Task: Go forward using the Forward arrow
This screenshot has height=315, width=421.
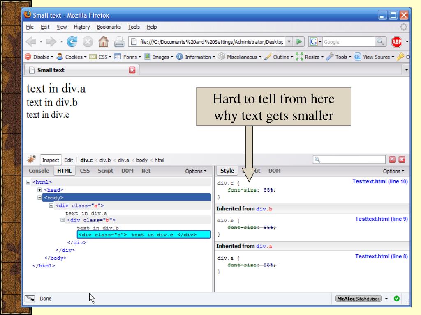Action: (51, 42)
